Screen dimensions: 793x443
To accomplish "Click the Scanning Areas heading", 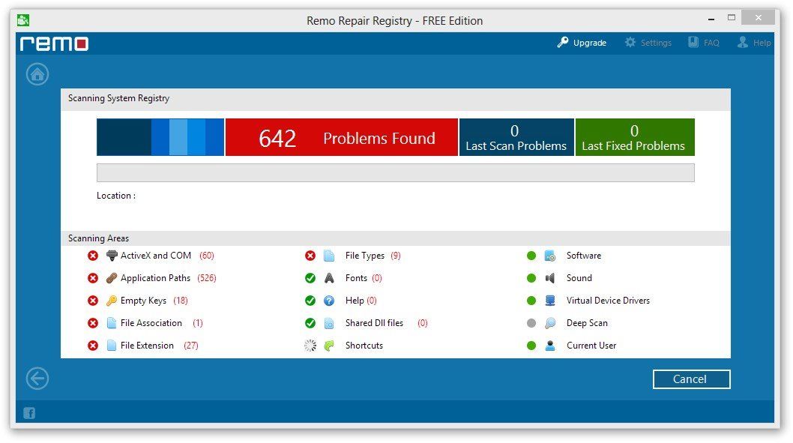I will coord(99,238).
